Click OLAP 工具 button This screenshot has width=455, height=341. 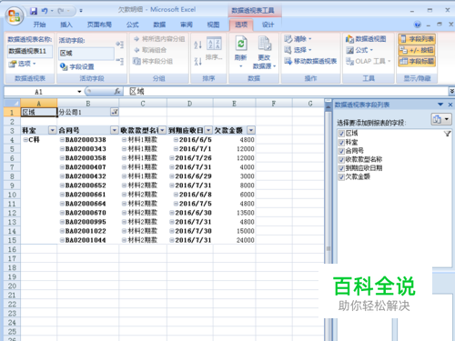coord(369,61)
